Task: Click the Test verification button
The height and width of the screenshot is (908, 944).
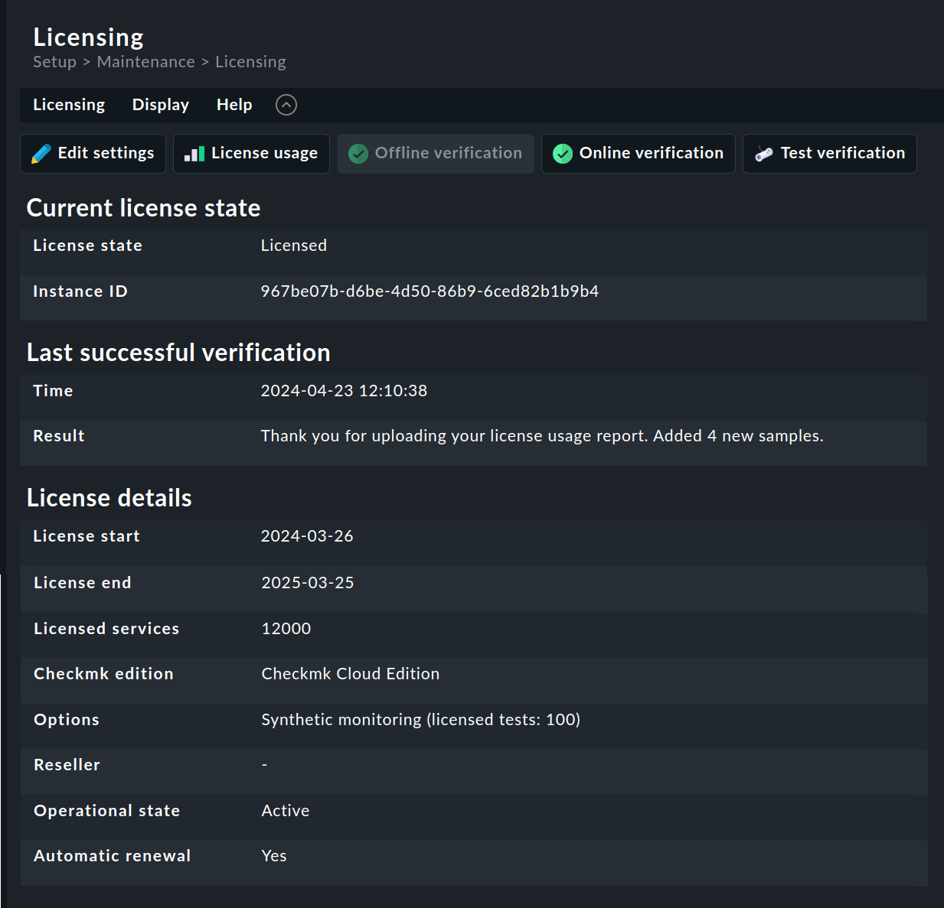Action: click(830, 154)
